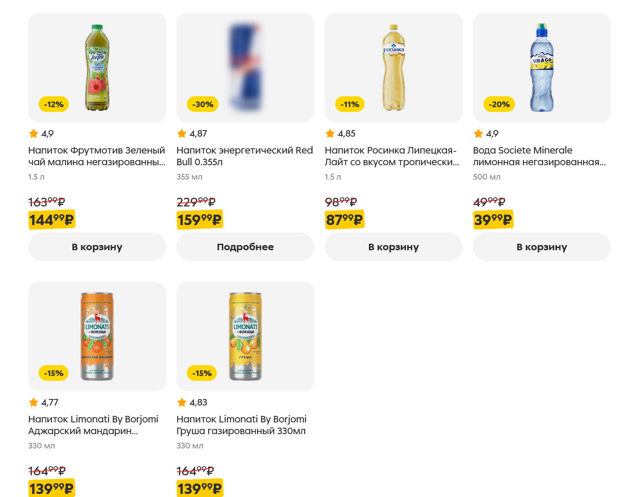623x497 pixels.
Task: Add Фрутмотив green tea to cart
Action: point(97,247)
